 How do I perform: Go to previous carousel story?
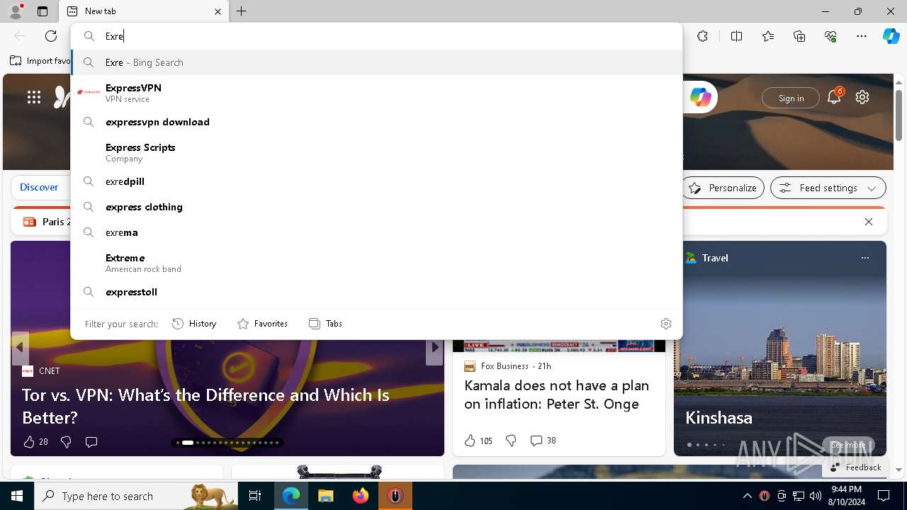point(20,348)
